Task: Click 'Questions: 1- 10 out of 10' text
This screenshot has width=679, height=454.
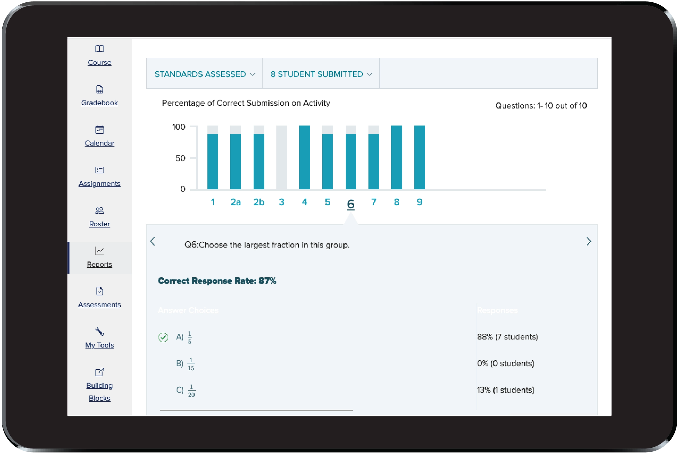Action: pyautogui.click(x=541, y=106)
